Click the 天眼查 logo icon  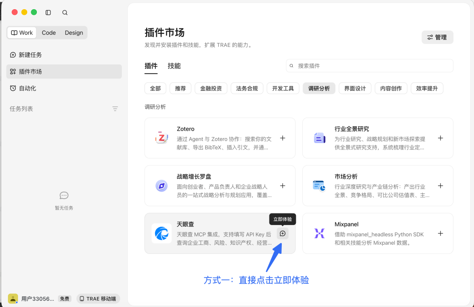coord(162,234)
